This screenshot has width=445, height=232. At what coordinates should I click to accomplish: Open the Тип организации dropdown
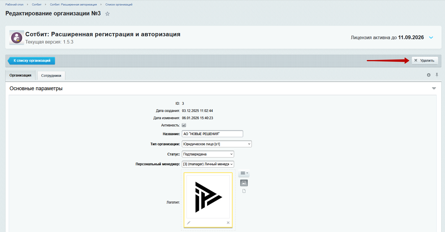click(x=217, y=144)
